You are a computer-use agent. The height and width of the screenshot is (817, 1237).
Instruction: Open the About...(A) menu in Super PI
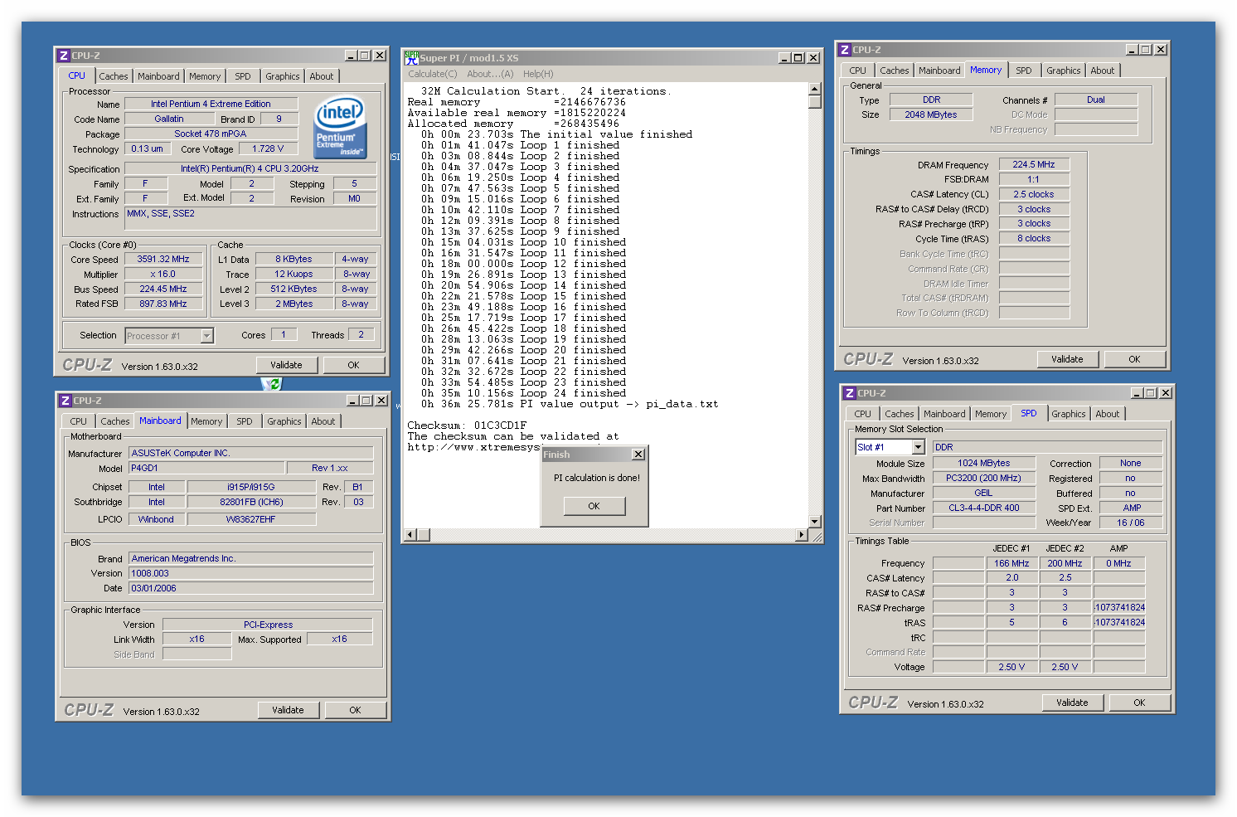click(490, 74)
